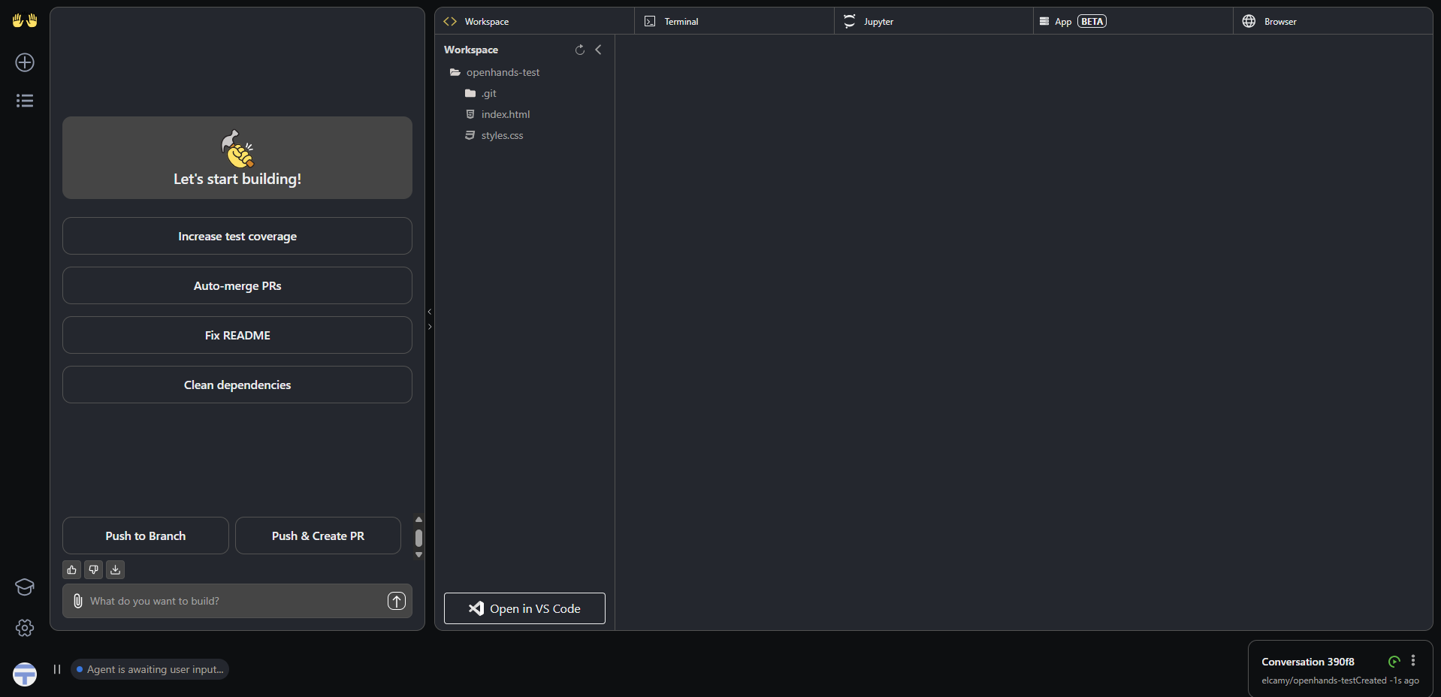Click the chat scrollbar handle
The width and height of the screenshot is (1441, 697).
tap(418, 538)
